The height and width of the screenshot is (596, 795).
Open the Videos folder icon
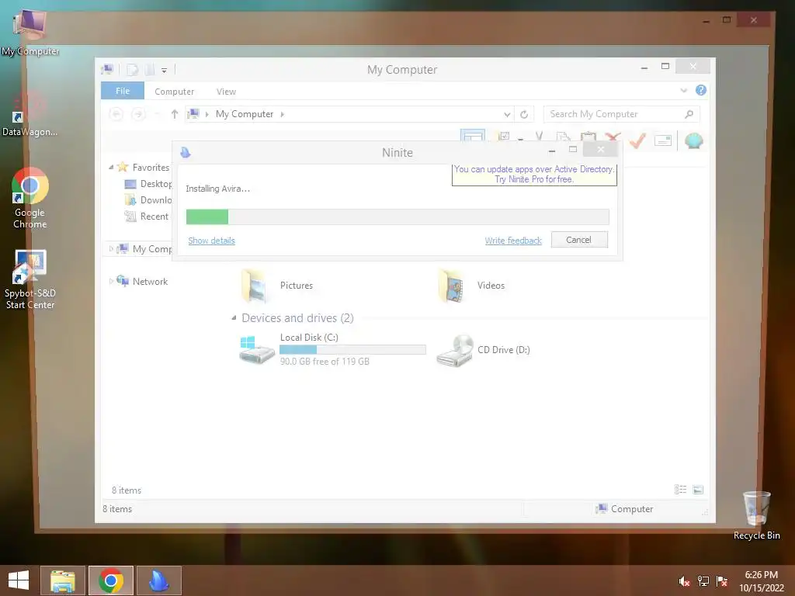coord(452,286)
